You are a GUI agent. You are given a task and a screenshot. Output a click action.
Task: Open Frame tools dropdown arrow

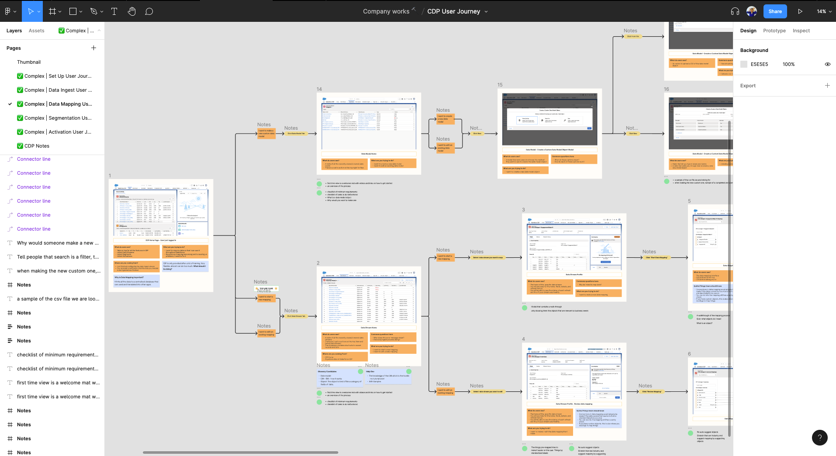click(60, 11)
